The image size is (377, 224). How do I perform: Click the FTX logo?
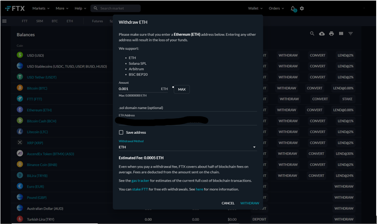click(x=15, y=8)
